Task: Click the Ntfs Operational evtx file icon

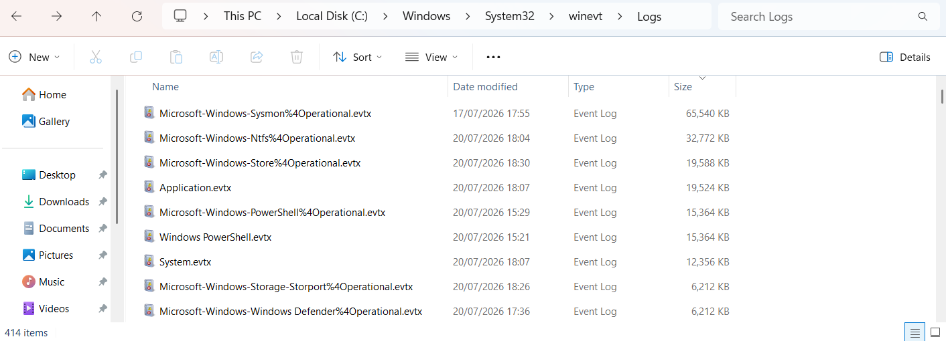Action: point(149,138)
